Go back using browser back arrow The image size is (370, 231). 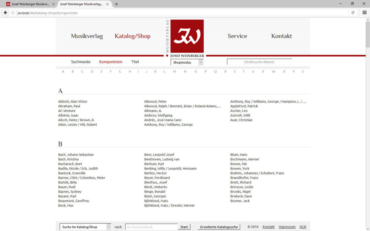tap(5, 13)
